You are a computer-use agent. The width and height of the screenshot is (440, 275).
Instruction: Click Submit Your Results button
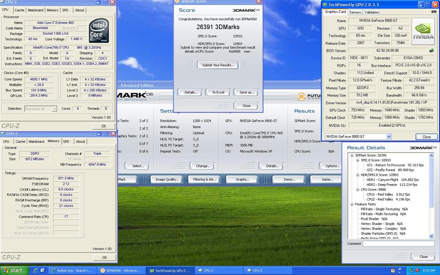click(x=218, y=65)
